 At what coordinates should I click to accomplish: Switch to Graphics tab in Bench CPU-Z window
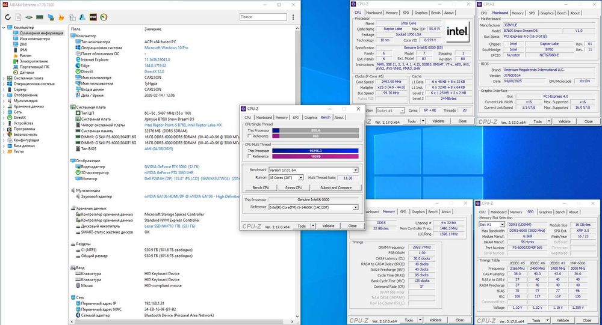pyautogui.click(x=311, y=118)
